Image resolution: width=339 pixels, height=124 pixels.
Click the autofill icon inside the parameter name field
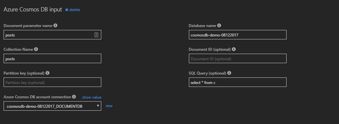point(96,35)
